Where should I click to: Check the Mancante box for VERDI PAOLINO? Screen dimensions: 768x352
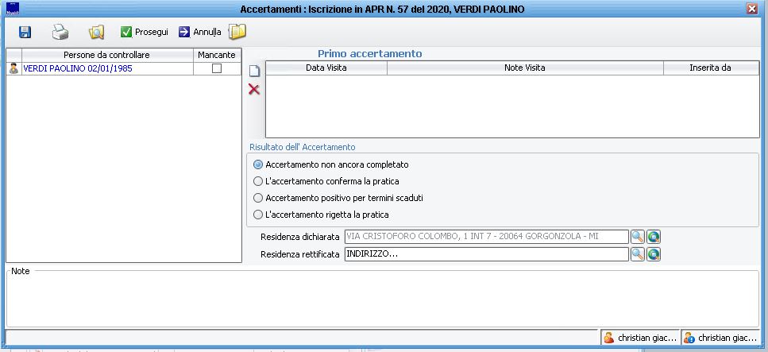216,69
